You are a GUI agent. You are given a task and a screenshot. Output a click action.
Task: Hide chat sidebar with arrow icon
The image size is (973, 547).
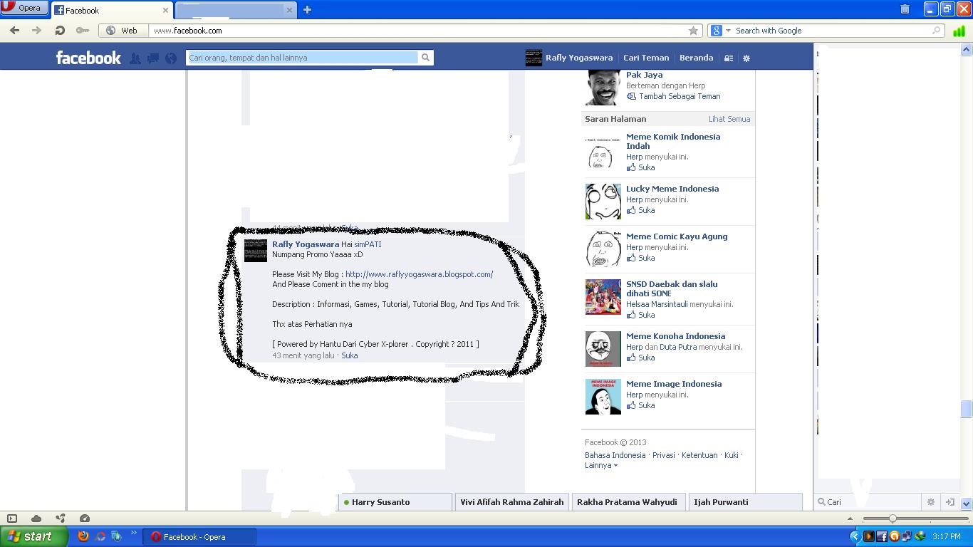[949, 502]
